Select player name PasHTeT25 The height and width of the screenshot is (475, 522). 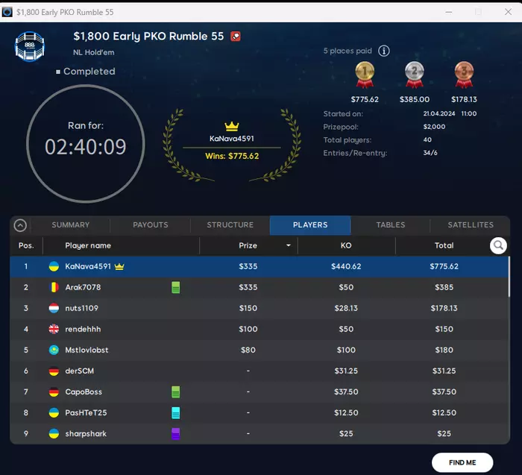[x=86, y=413]
